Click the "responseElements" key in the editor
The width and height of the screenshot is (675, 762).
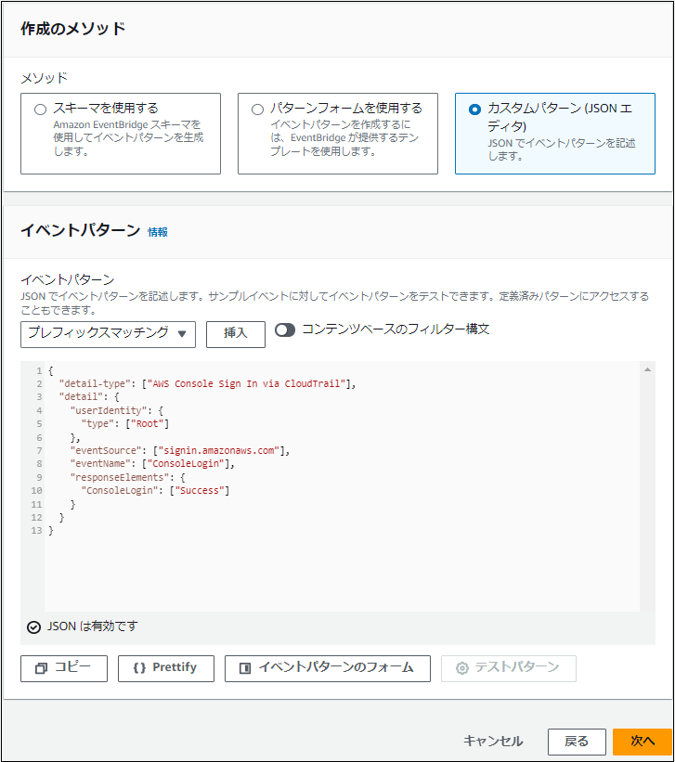(120, 477)
